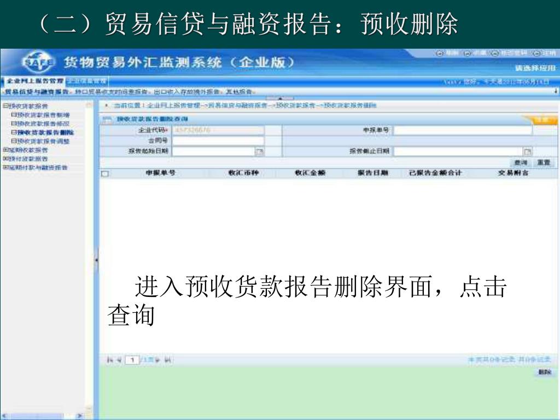560x420 pixels.
Task: Click the 查询 query button
Action: (x=521, y=163)
